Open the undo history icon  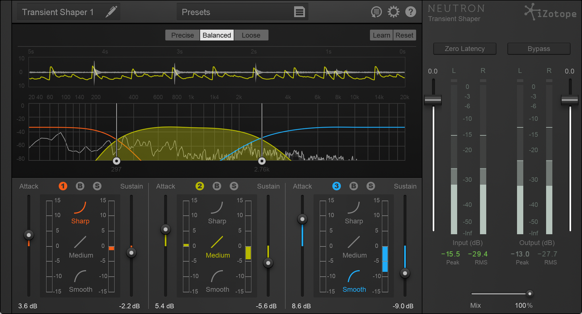tap(376, 12)
